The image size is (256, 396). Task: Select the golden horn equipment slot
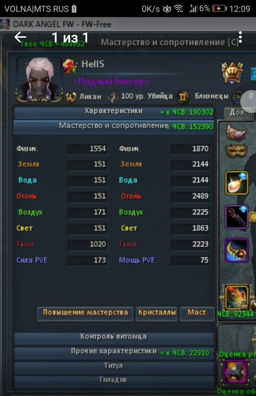[x=237, y=250]
